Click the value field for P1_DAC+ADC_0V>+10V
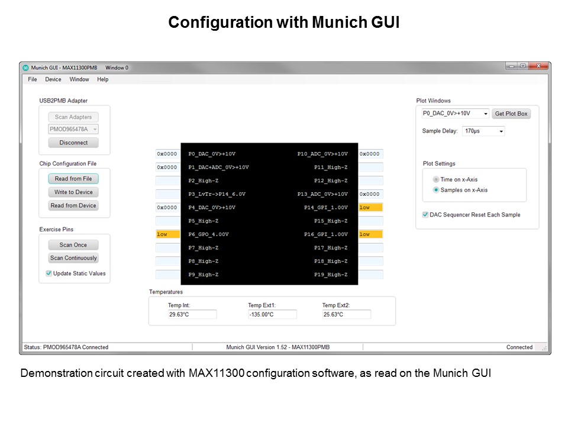 168,167
